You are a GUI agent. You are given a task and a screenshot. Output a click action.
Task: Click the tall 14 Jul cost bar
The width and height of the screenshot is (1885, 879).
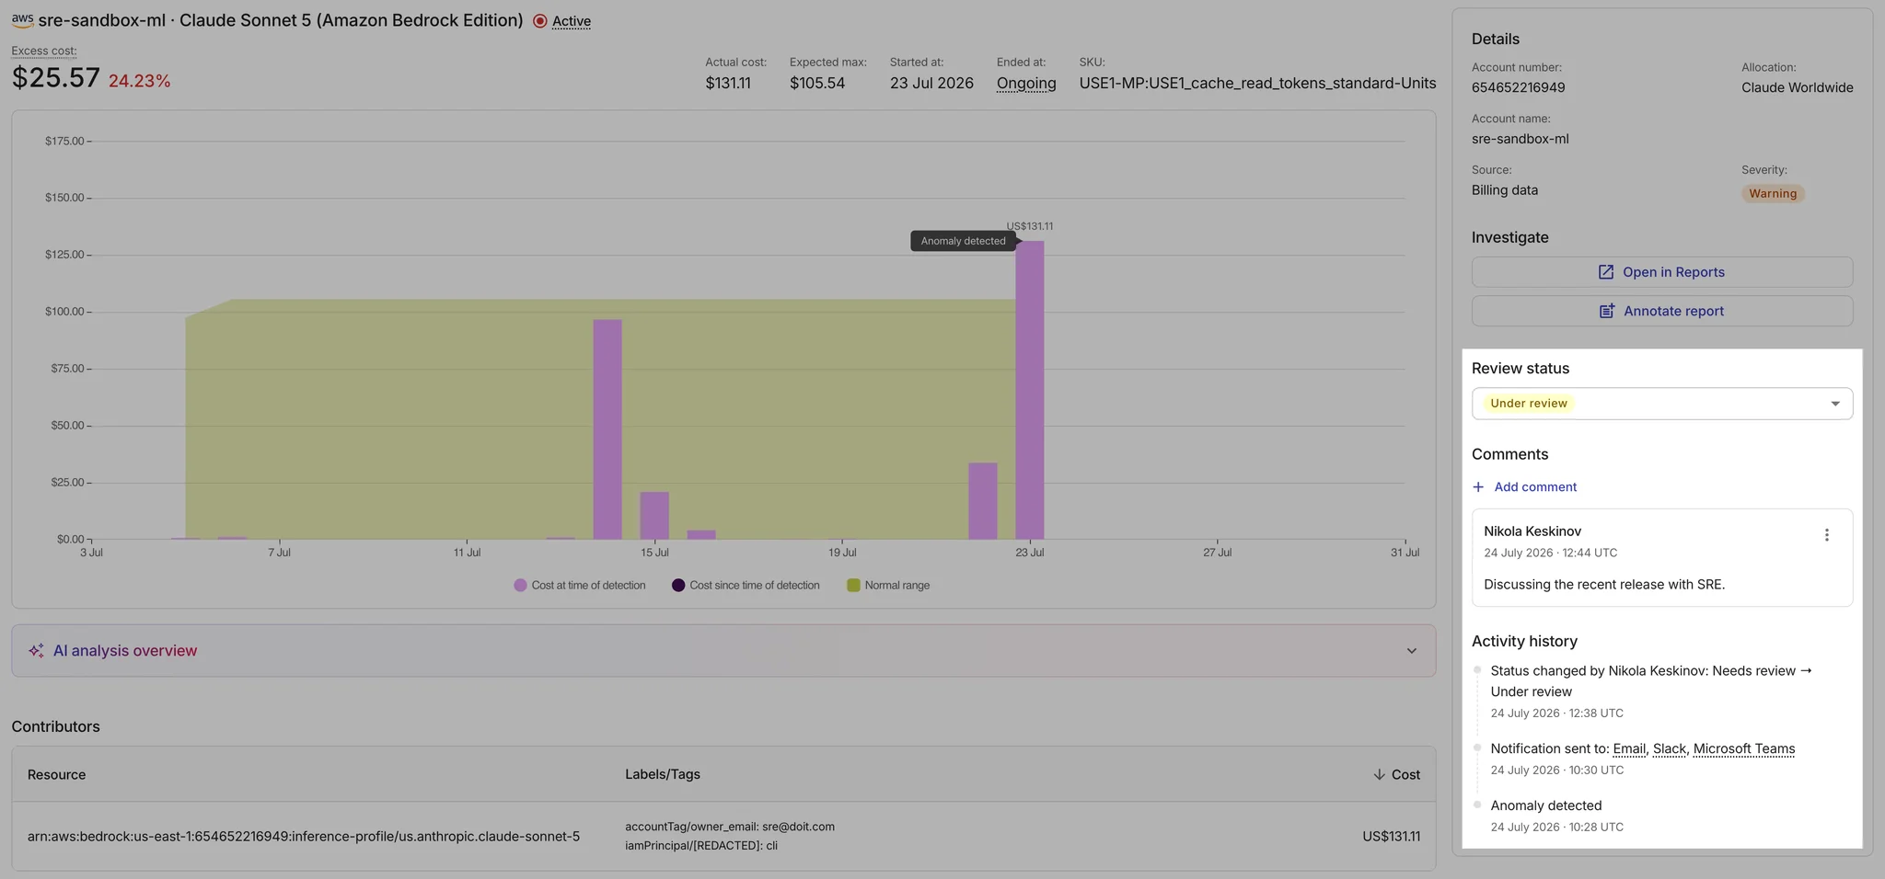tap(607, 429)
